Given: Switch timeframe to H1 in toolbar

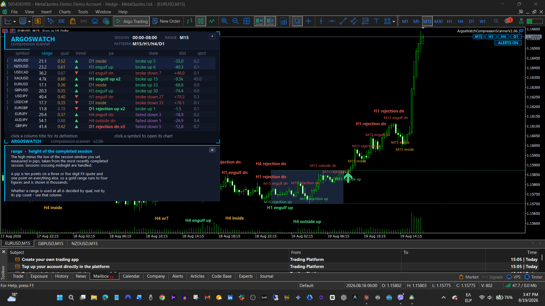Looking at the screenshot, I should (449, 21).
